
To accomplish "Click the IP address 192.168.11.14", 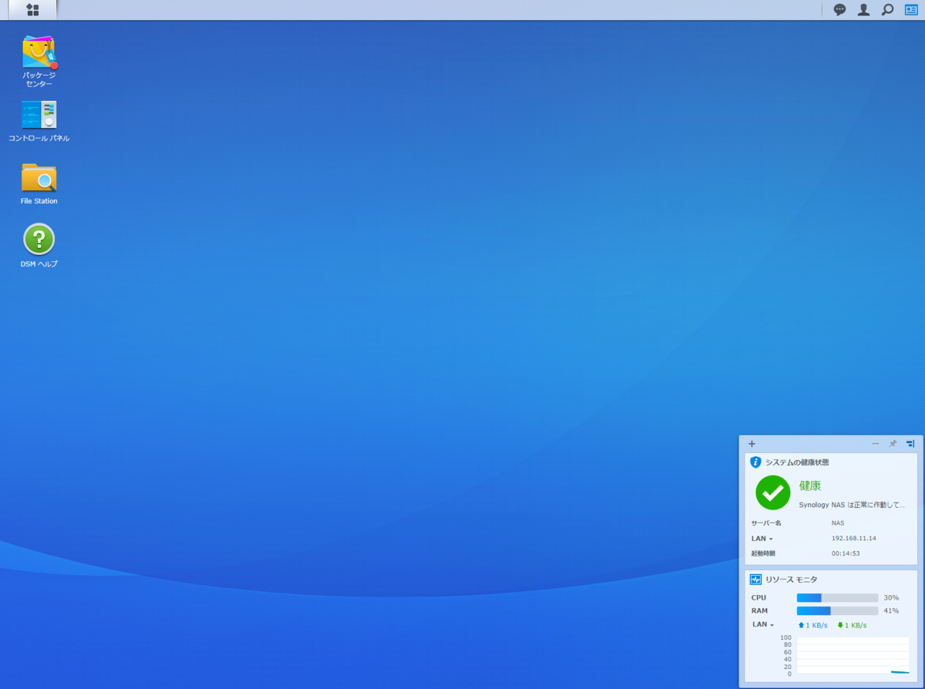I will click(854, 539).
